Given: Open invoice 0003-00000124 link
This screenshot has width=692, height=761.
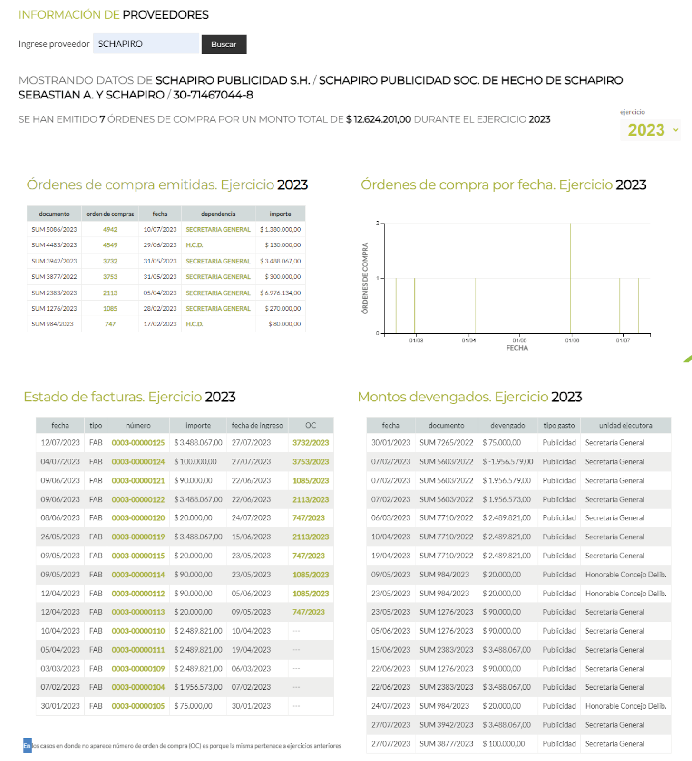Looking at the screenshot, I should click(x=138, y=462).
